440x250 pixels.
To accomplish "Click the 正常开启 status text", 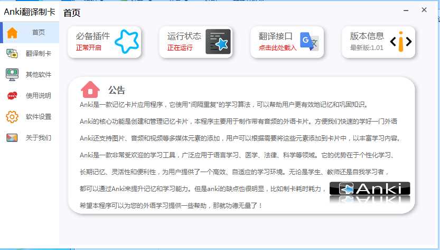I will click(x=88, y=48).
